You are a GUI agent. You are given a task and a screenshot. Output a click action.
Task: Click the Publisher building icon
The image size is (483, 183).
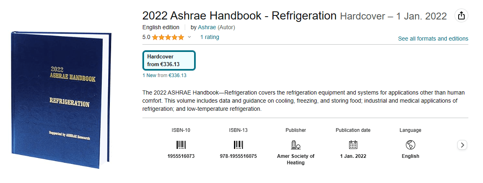296,145
